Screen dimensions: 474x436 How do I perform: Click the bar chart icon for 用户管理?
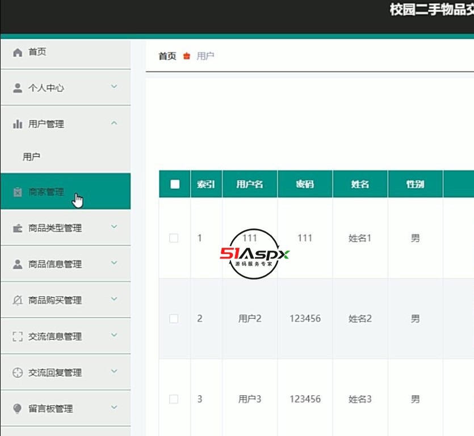click(18, 124)
